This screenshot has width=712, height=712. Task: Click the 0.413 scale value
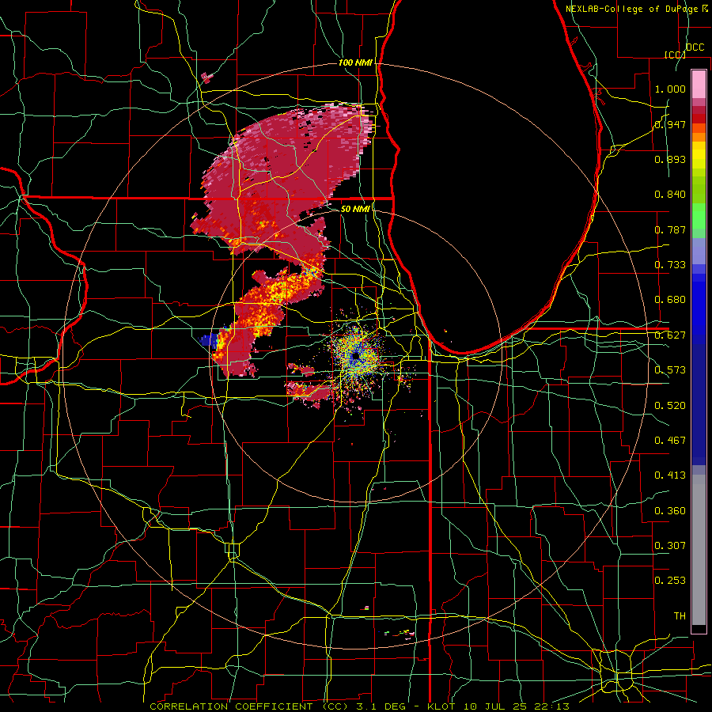(x=670, y=475)
